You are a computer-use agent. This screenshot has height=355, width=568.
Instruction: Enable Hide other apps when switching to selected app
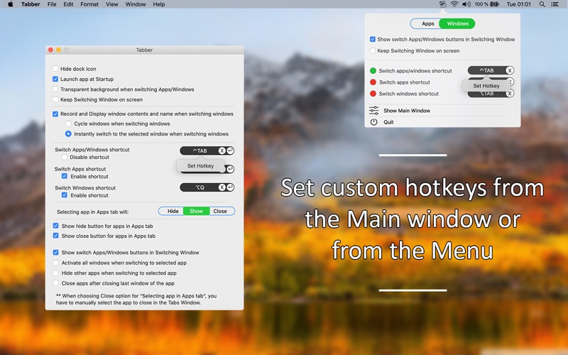(x=56, y=273)
